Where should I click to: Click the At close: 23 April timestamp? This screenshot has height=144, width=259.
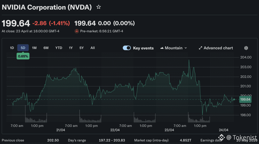[30, 31]
